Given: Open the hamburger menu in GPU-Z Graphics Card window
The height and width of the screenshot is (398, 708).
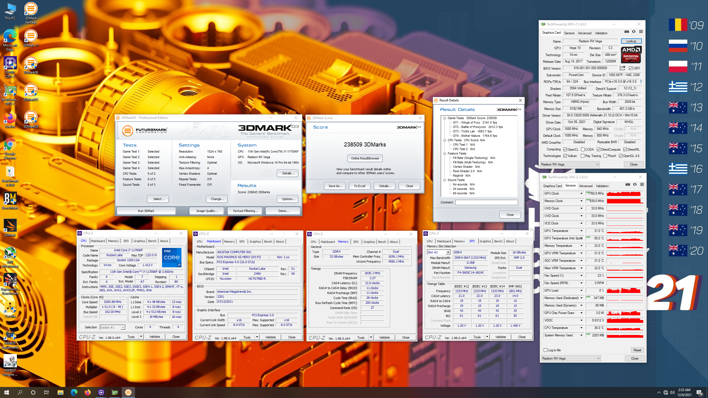Looking at the screenshot, I should (641, 32).
